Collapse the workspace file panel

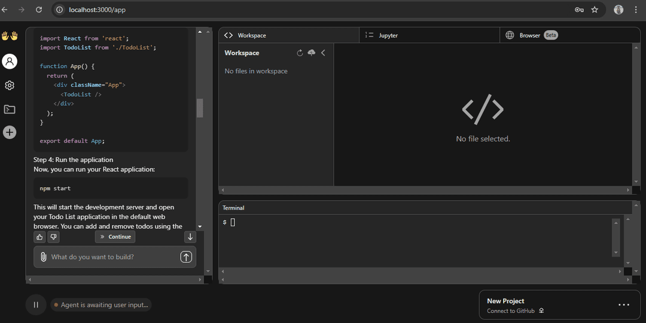[x=323, y=53]
